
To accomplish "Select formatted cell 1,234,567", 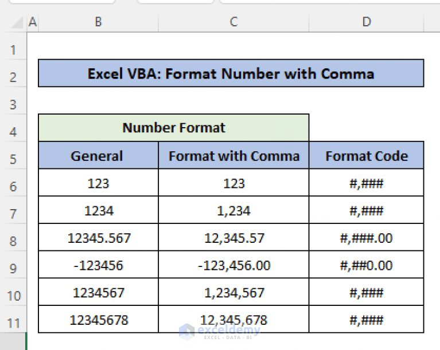I will [x=233, y=292].
